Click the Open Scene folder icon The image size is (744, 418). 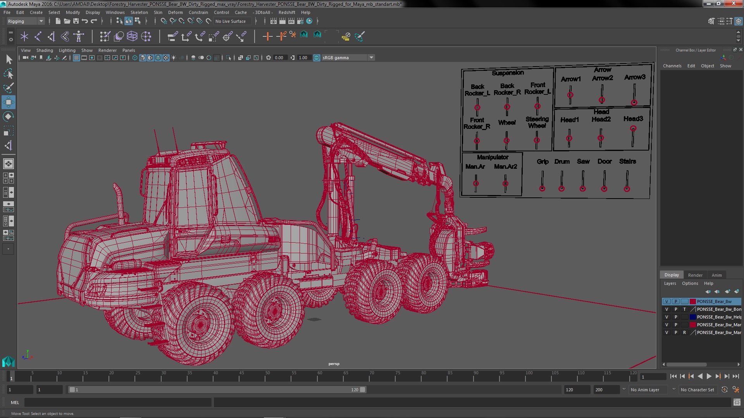tap(67, 21)
